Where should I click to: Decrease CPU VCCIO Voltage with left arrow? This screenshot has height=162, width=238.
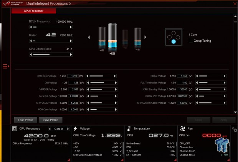pyautogui.click(x=88, y=103)
